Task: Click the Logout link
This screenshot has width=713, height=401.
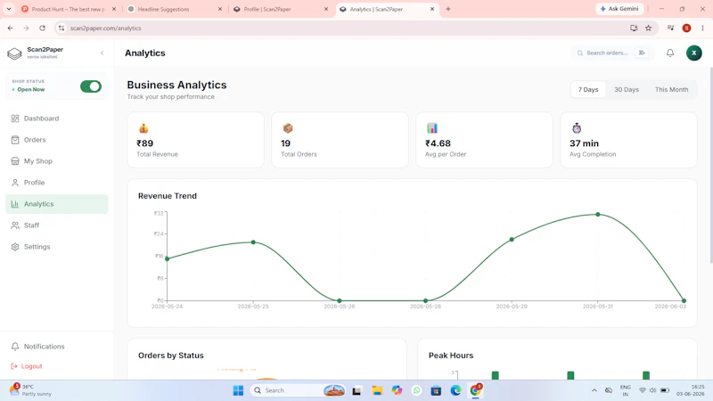Action: (x=27, y=366)
